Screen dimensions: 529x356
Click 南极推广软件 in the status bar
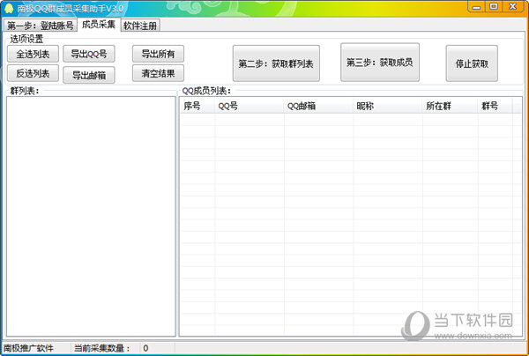pyautogui.click(x=28, y=348)
